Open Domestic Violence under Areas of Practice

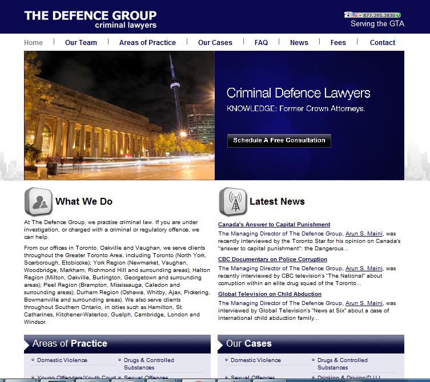pos(62,360)
